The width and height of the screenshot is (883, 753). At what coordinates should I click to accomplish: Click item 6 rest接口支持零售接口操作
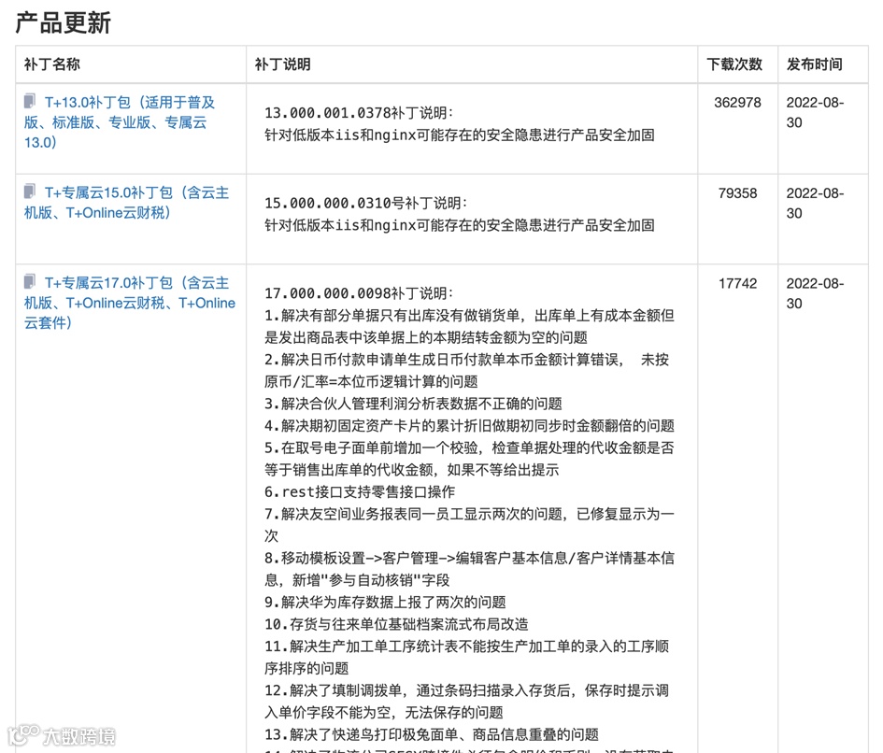coord(360,491)
